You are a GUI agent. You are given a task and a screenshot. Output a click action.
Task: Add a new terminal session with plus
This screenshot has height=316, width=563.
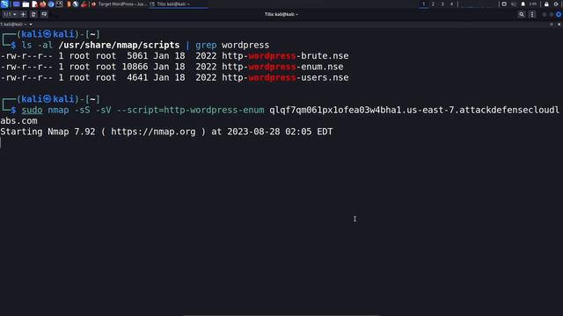coord(24,14)
